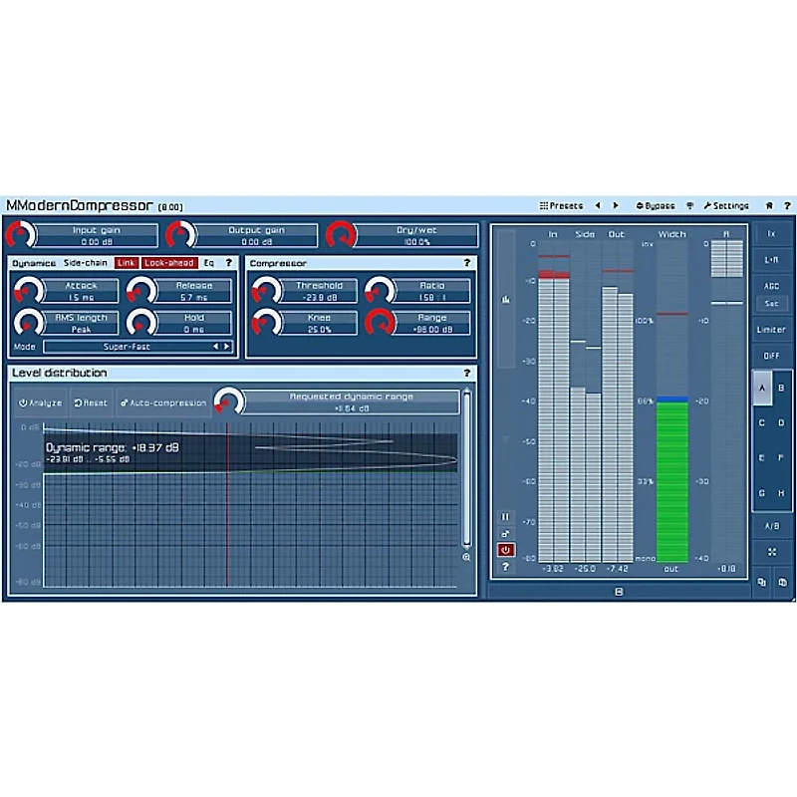Click the Auto-compression button

point(163,402)
